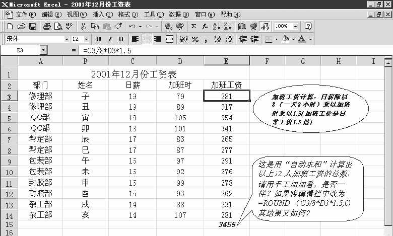
Task: Open the 文件 menu
Action: (26, 15)
